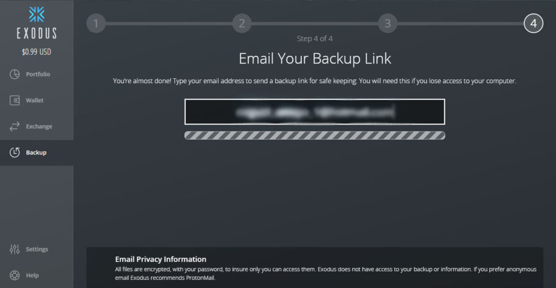This screenshot has height=288, width=556.
Task: Click the active step 4 circle
Action: tap(533, 23)
